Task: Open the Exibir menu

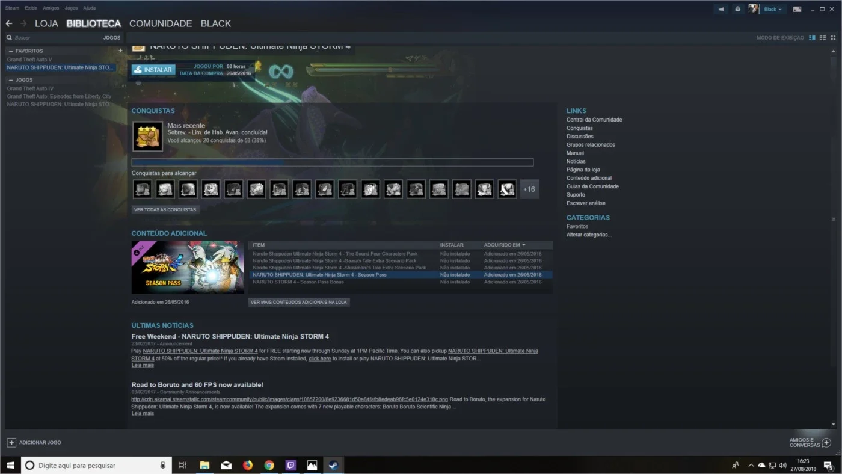Action: (31, 8)
